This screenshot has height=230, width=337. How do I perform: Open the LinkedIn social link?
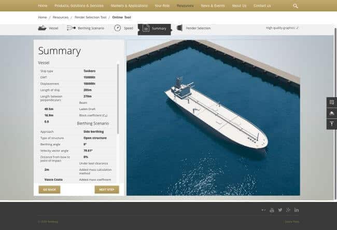click(297, 210)
